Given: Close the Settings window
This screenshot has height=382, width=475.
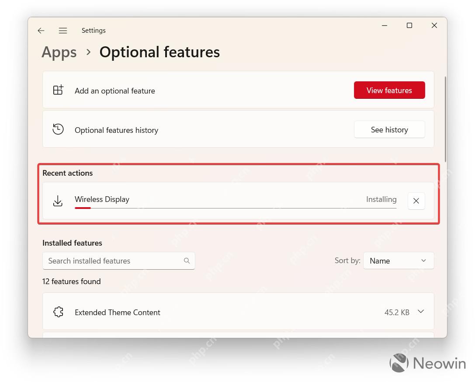Looking at the screenshot, I should click(x=434, y=25).
